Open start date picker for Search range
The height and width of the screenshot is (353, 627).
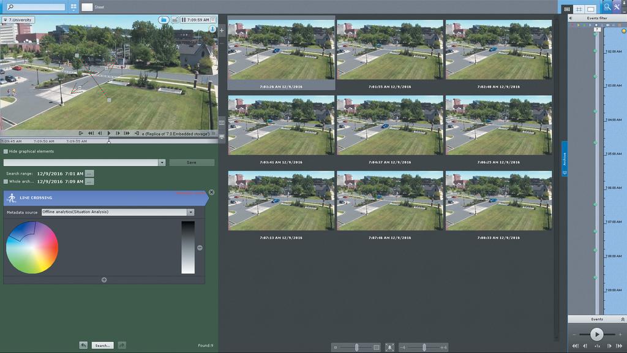tap(89, 173)
